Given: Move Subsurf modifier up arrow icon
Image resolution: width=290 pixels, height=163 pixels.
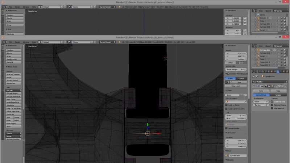Looking at the screenshot, I should point(279,86).
